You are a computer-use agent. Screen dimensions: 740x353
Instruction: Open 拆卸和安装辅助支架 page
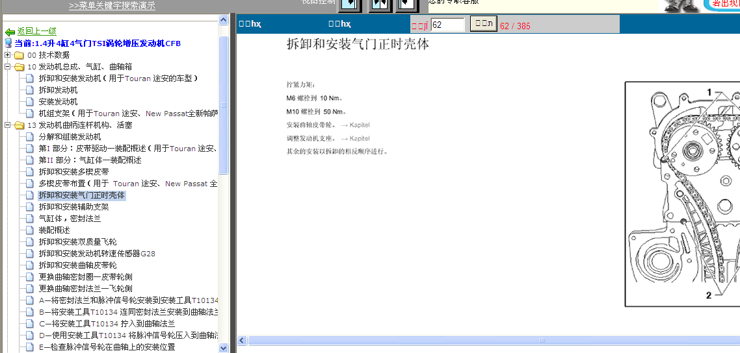(x=73, y=207)
